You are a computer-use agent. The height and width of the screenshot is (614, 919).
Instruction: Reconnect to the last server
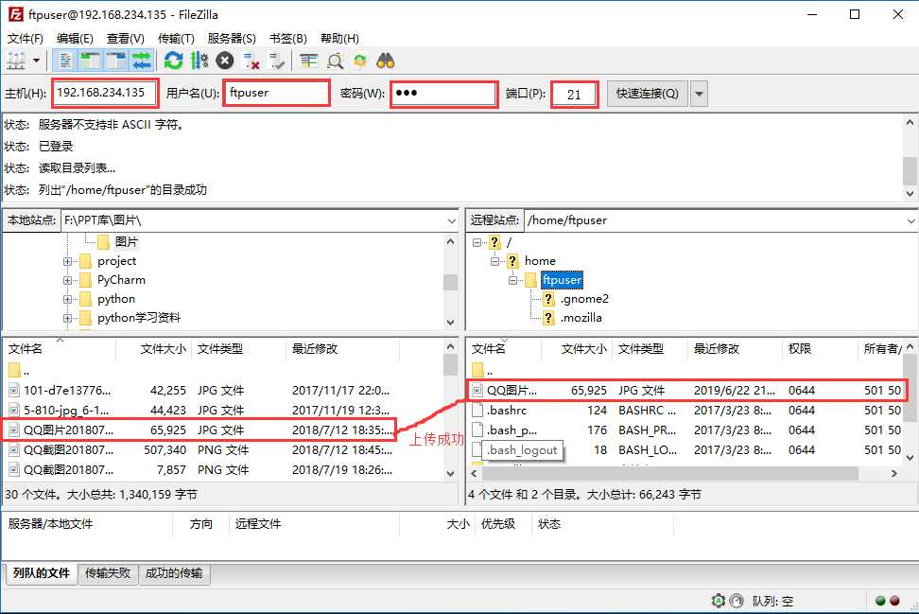(x=277, y=61)
